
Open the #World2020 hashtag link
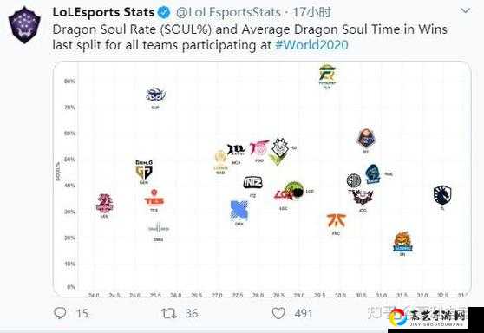[311, 45]
